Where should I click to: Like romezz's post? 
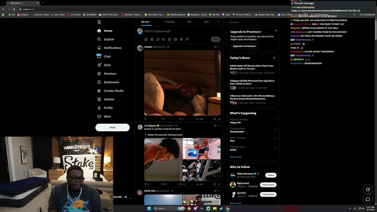pos(181,119)
